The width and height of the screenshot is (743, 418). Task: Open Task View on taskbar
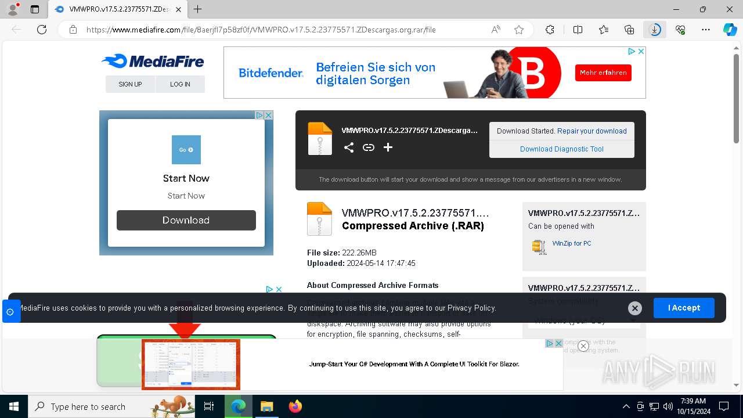point(209,406)
